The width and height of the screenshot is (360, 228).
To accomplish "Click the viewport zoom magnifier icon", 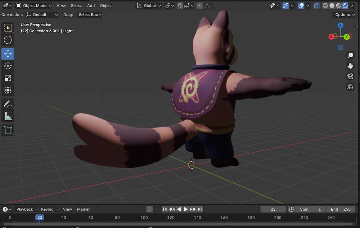I will [350, 55].
